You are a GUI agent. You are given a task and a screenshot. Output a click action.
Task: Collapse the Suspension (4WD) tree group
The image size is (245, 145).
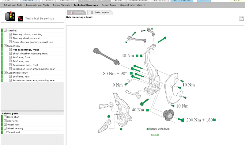pos(5,73)
